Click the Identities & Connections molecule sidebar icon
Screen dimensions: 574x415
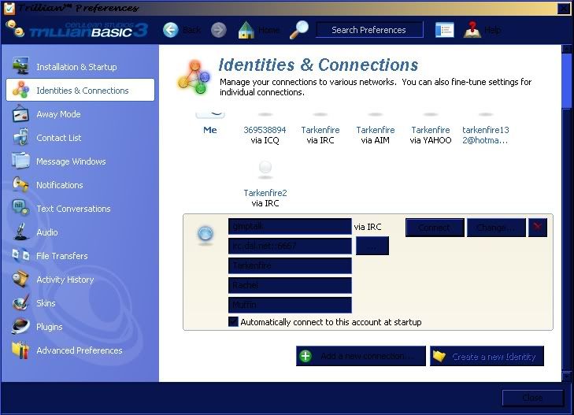(20, 90)
